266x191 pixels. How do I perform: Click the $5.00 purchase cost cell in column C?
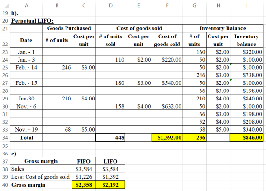(84, 130)
